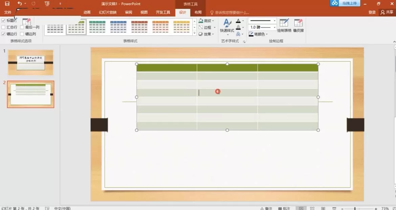Click the zoom slider handle
396x210 pixels.
pyautogui.click(x=355, y=209)
